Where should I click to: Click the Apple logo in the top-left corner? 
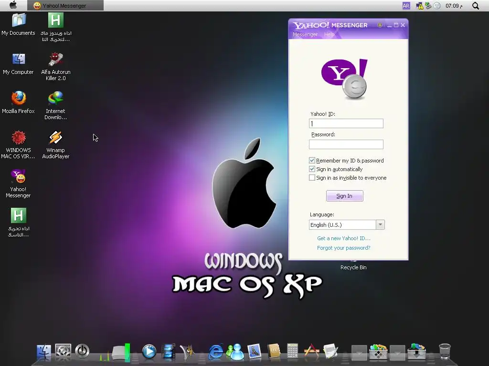pyautogui.click(x=13, y=5)
